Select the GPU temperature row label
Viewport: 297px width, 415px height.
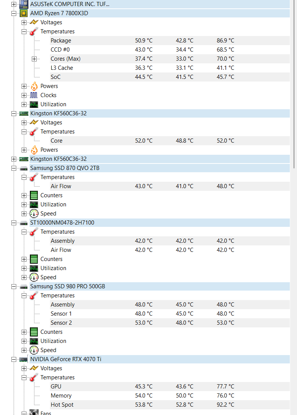56,387
